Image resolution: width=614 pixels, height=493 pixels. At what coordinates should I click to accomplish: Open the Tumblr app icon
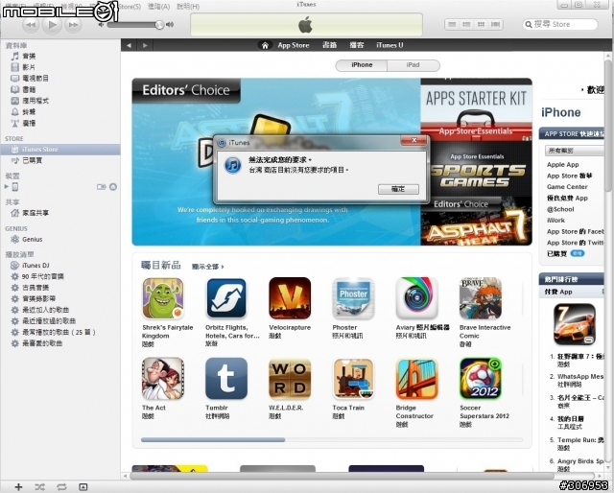(x=226, y=379)
